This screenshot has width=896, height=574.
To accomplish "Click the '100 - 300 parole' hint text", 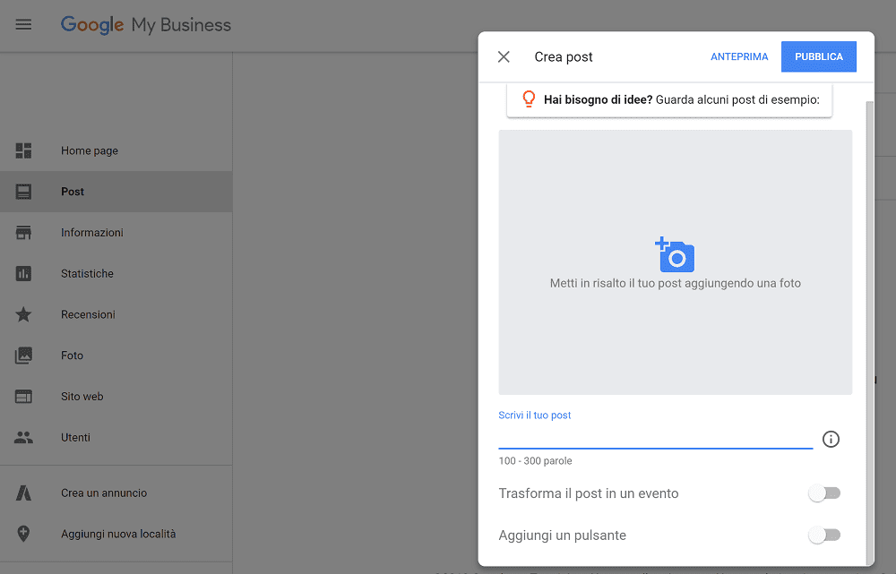I will click(x=535, y=461).
